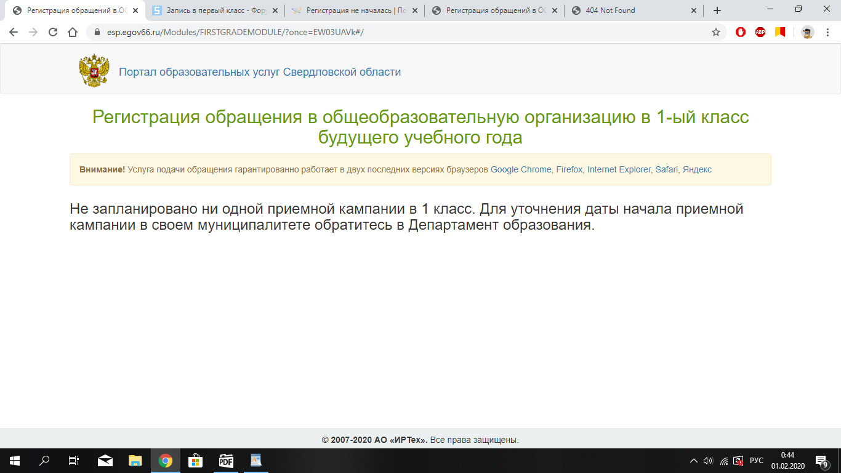Click the Russian coat of arms logo

pyautogui.click(x=94, y=71)
